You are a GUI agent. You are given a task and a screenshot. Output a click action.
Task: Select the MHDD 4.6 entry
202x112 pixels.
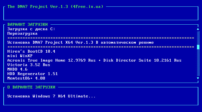coord(17,69)
